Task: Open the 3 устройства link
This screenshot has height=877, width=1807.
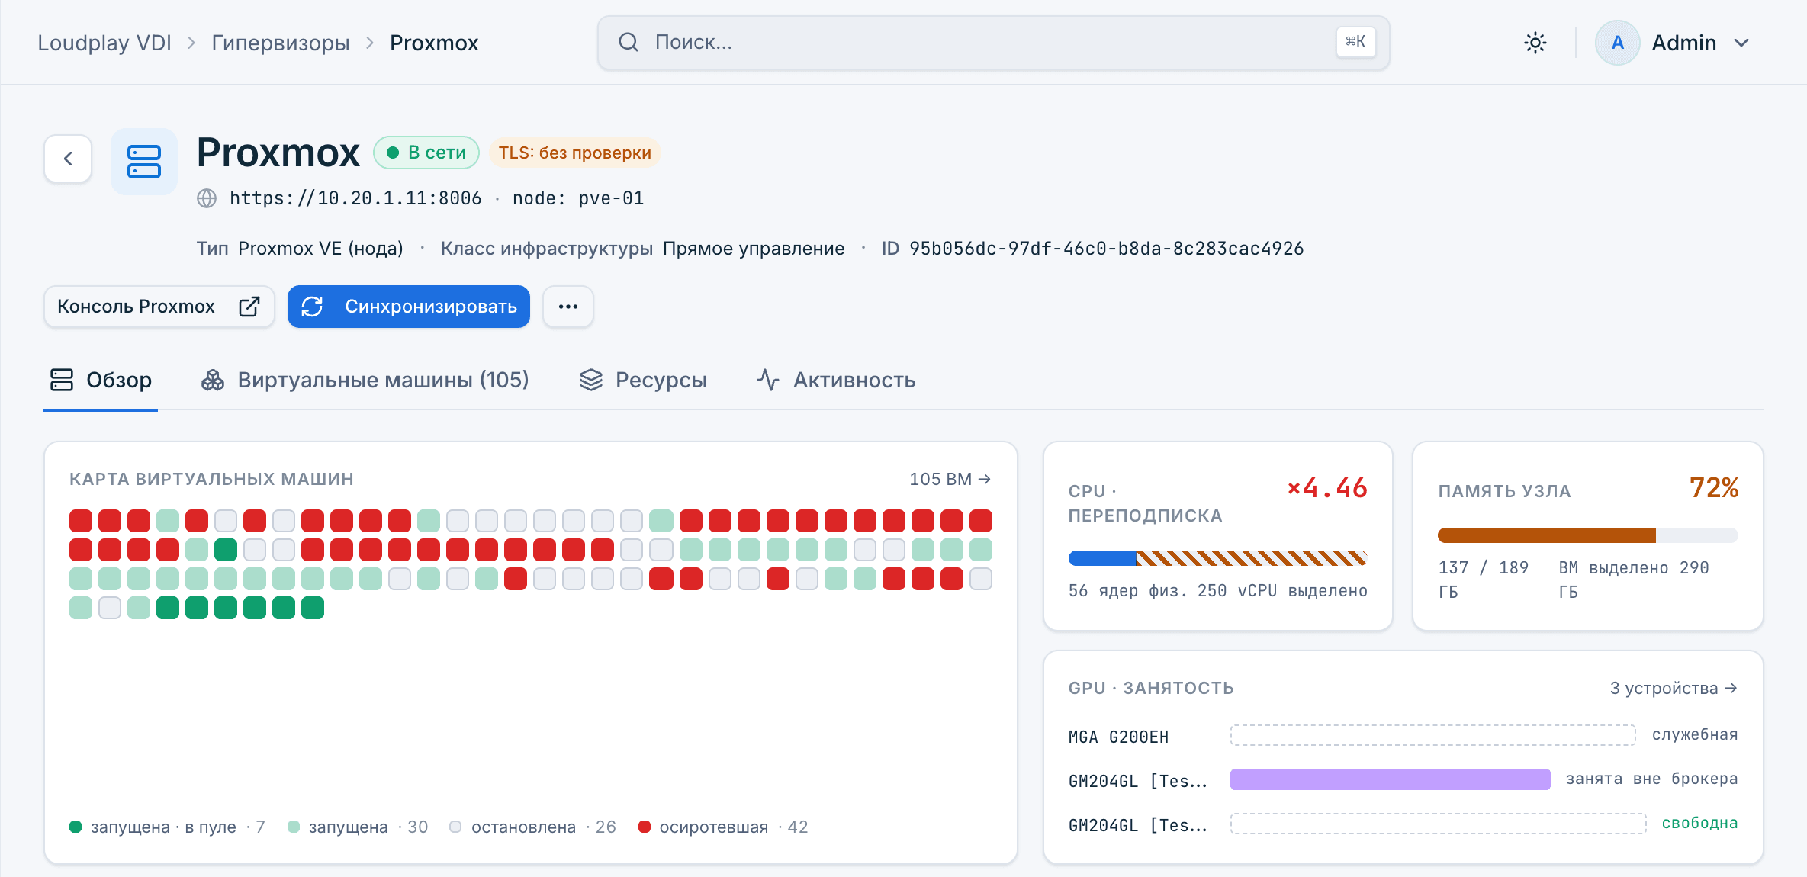Action: (x=1674, y=688)
